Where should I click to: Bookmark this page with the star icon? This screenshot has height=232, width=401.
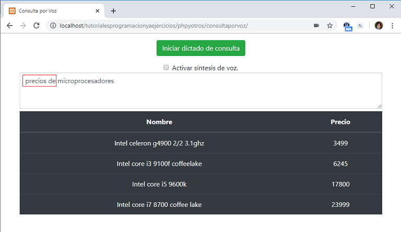pos(330,26)
